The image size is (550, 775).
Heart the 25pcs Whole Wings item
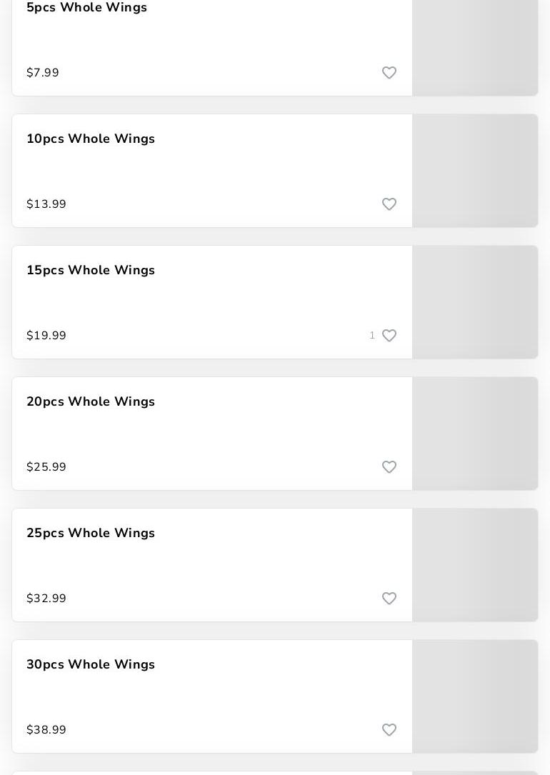(x=389, y=599)
